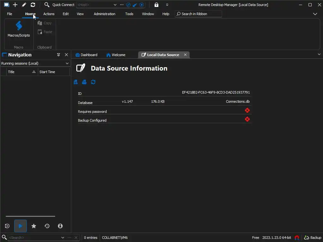The width and height of the screenshot is (323, 242).
Task: Open the Window ribbon tab
Action: click(x=148, y=14)
